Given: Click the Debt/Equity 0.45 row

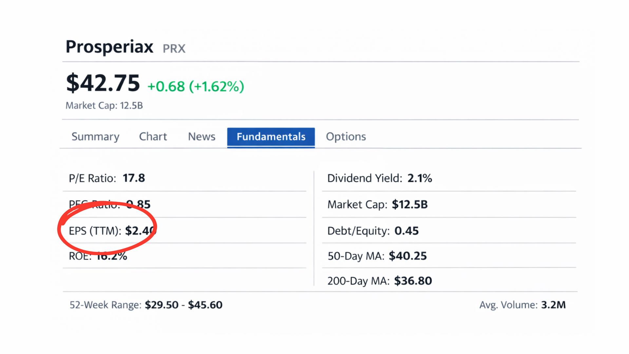Looking at the screenshot, I should point(373,231).
